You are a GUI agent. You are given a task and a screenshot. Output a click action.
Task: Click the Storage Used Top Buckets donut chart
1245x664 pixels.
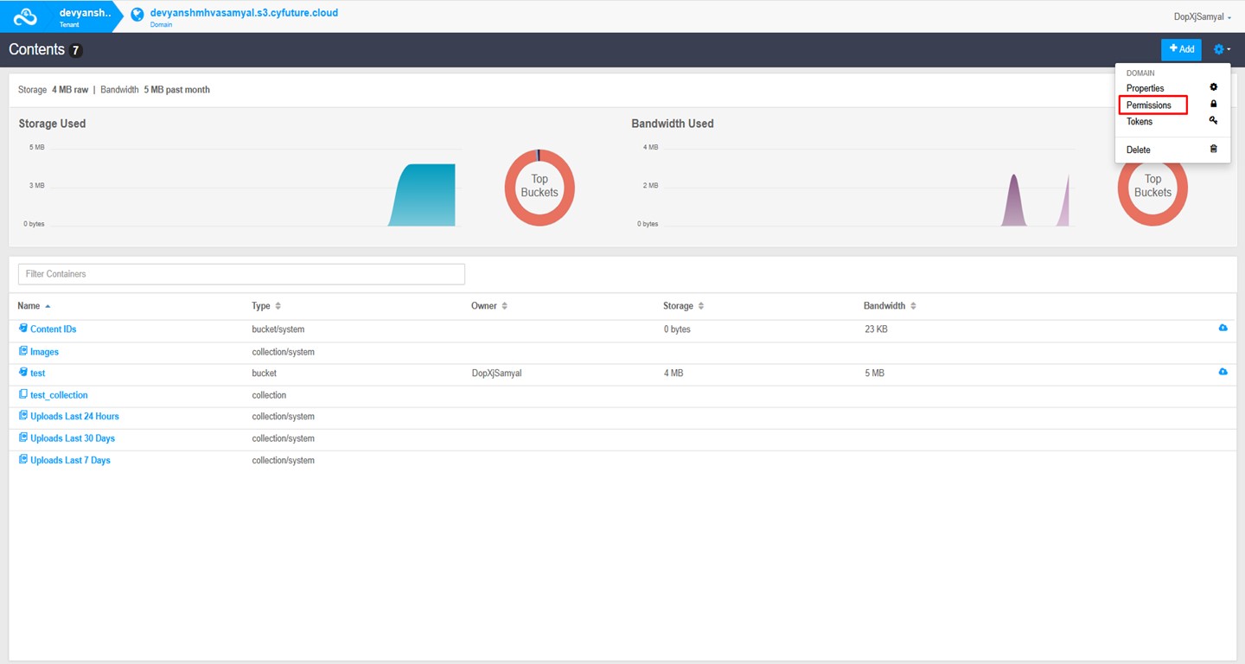tap(539, 187)
